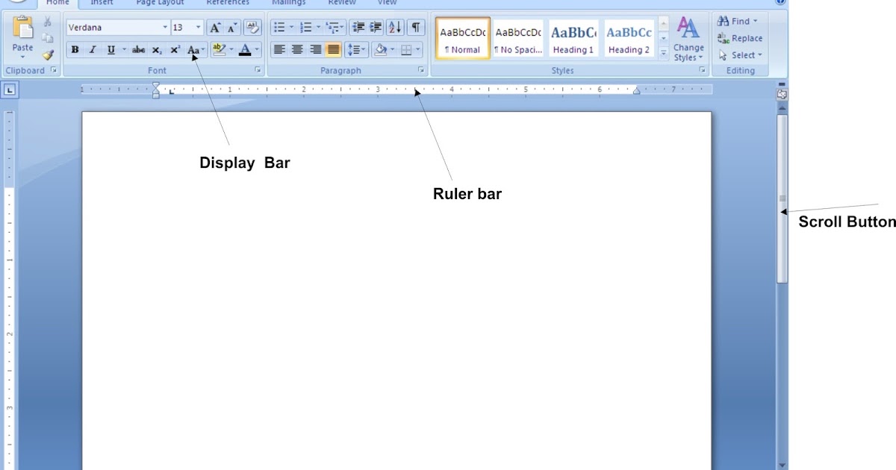Screen dimensions: 896x470
Task: Switch to the Insert ribbon tab
Action: [x=101, y=3]
